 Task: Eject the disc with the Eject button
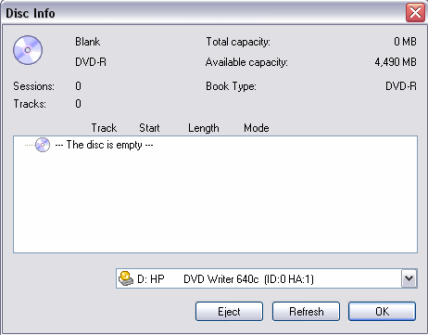[229, 312]
